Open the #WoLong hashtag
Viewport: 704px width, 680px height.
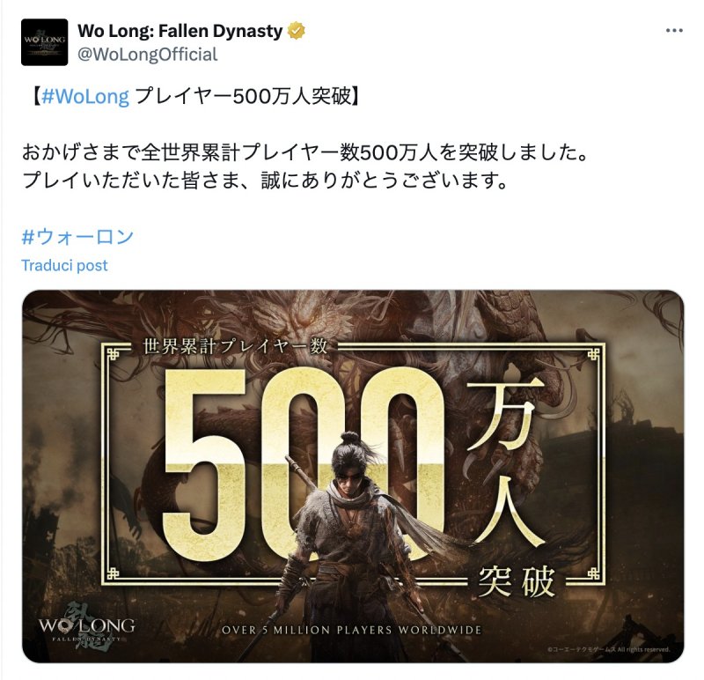85,96
